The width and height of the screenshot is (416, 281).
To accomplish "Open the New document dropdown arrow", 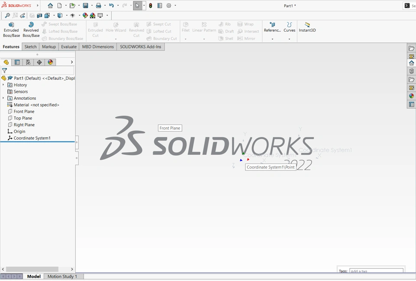I will (66, 6).
